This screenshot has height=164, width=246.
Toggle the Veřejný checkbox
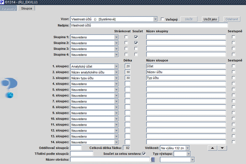(x=162, y=19)
